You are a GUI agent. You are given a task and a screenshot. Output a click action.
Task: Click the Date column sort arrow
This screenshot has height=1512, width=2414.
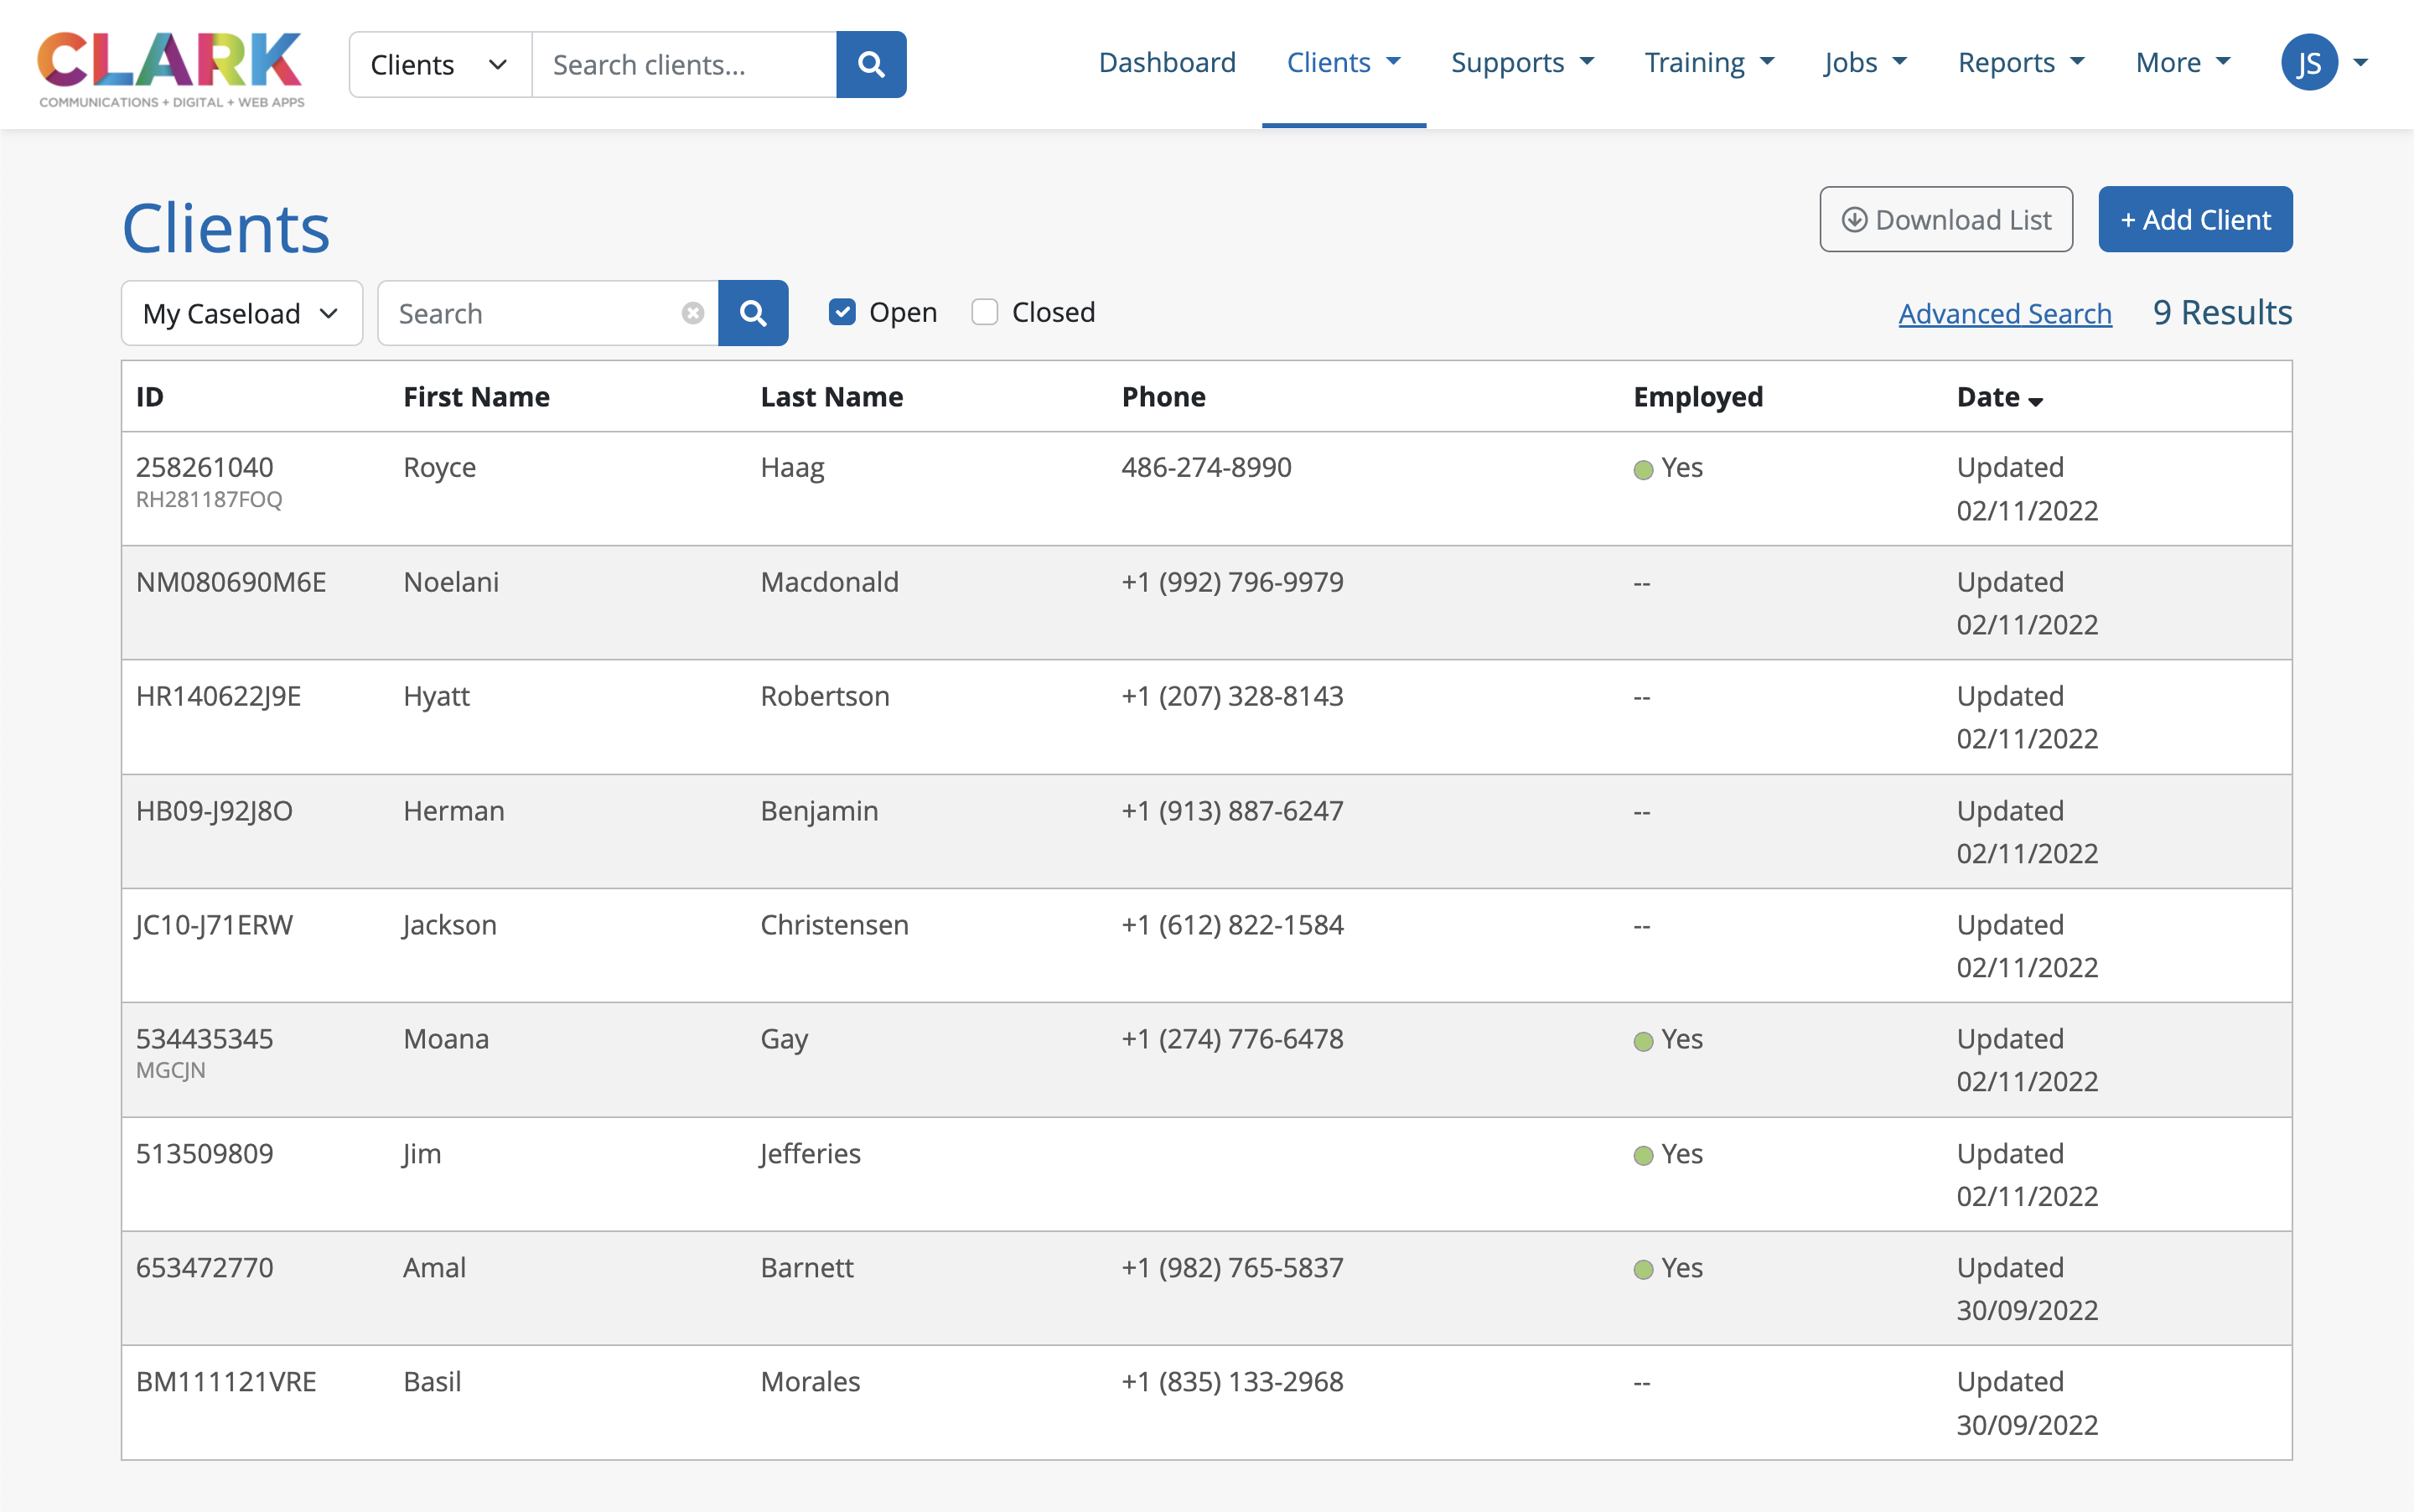tap(2035, 400)
